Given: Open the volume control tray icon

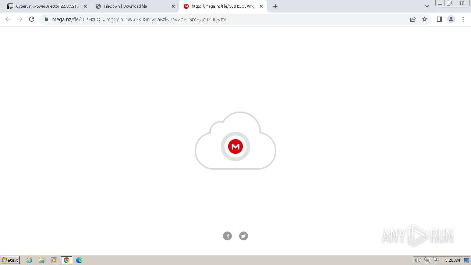Looking at the screenshot, I should 418,260.
